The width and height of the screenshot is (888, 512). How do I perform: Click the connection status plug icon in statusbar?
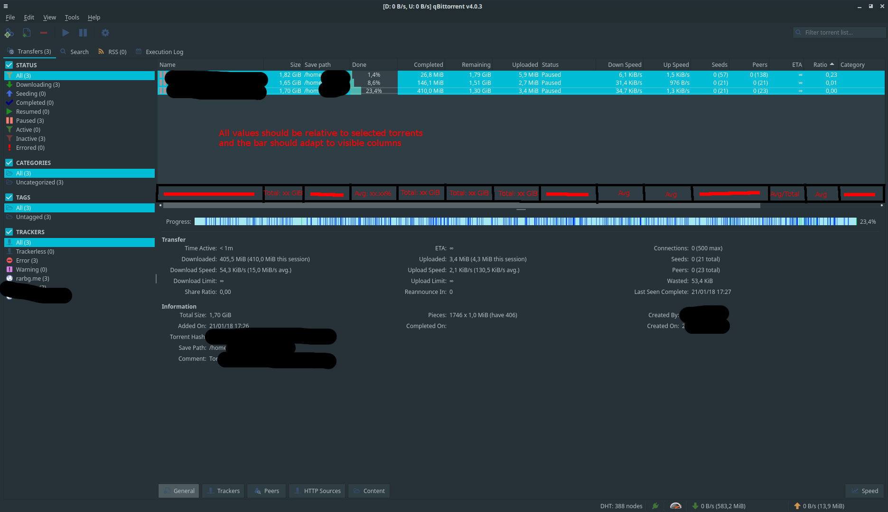point(655,506)
